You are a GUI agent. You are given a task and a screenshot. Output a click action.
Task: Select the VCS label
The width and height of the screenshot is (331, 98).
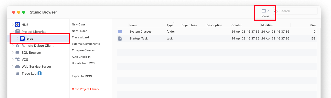[x=25, y=60]
